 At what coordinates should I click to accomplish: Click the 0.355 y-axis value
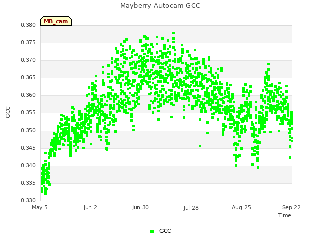[x=28, y=112]
